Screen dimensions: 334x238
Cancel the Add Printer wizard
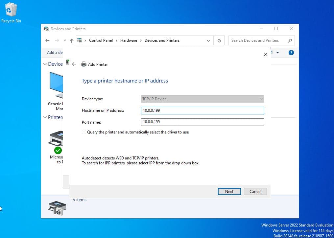coord(255,191)
